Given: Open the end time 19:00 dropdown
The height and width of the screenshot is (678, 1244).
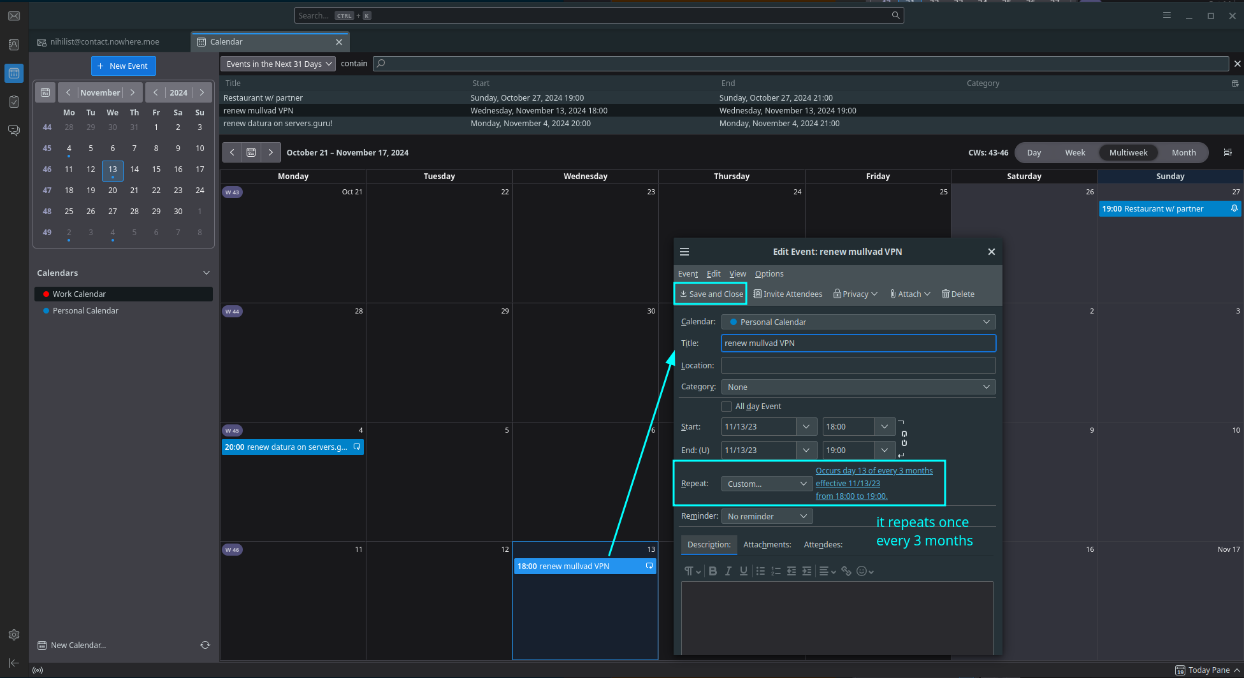Looking at the screenshot, I should click(885, 450).
